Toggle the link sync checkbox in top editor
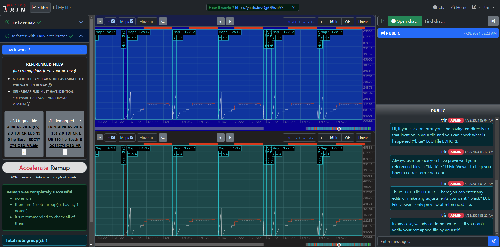500x247 pixels. pyautogui.click(x=113, y=21)
